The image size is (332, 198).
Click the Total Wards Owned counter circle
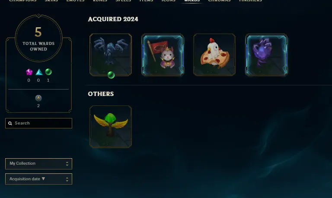(x=38, y=38)
